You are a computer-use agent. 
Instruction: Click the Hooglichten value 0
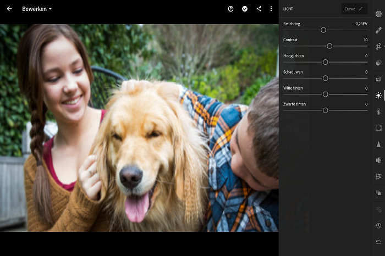coord(366,56)
